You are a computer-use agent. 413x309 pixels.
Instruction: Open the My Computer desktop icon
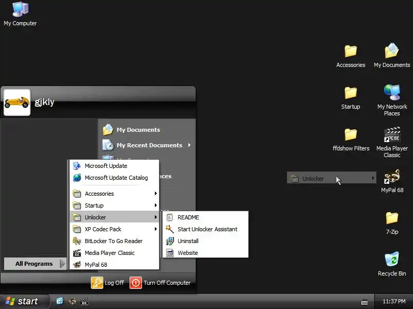[x=20, y=14]
